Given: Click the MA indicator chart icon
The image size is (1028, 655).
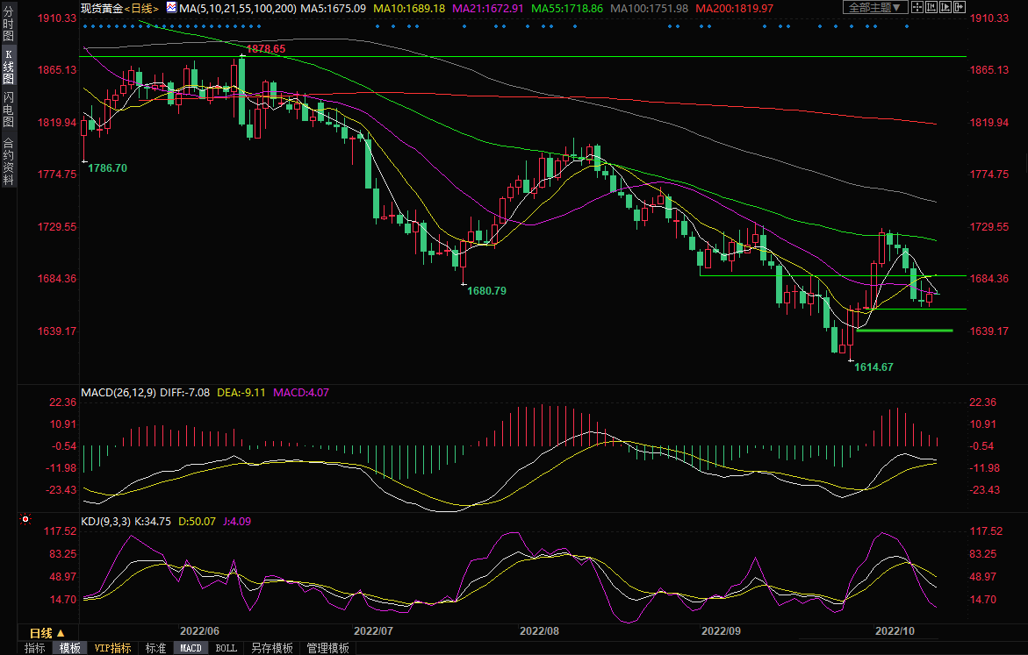Looking at the screenshot, I should pos(171,8).
